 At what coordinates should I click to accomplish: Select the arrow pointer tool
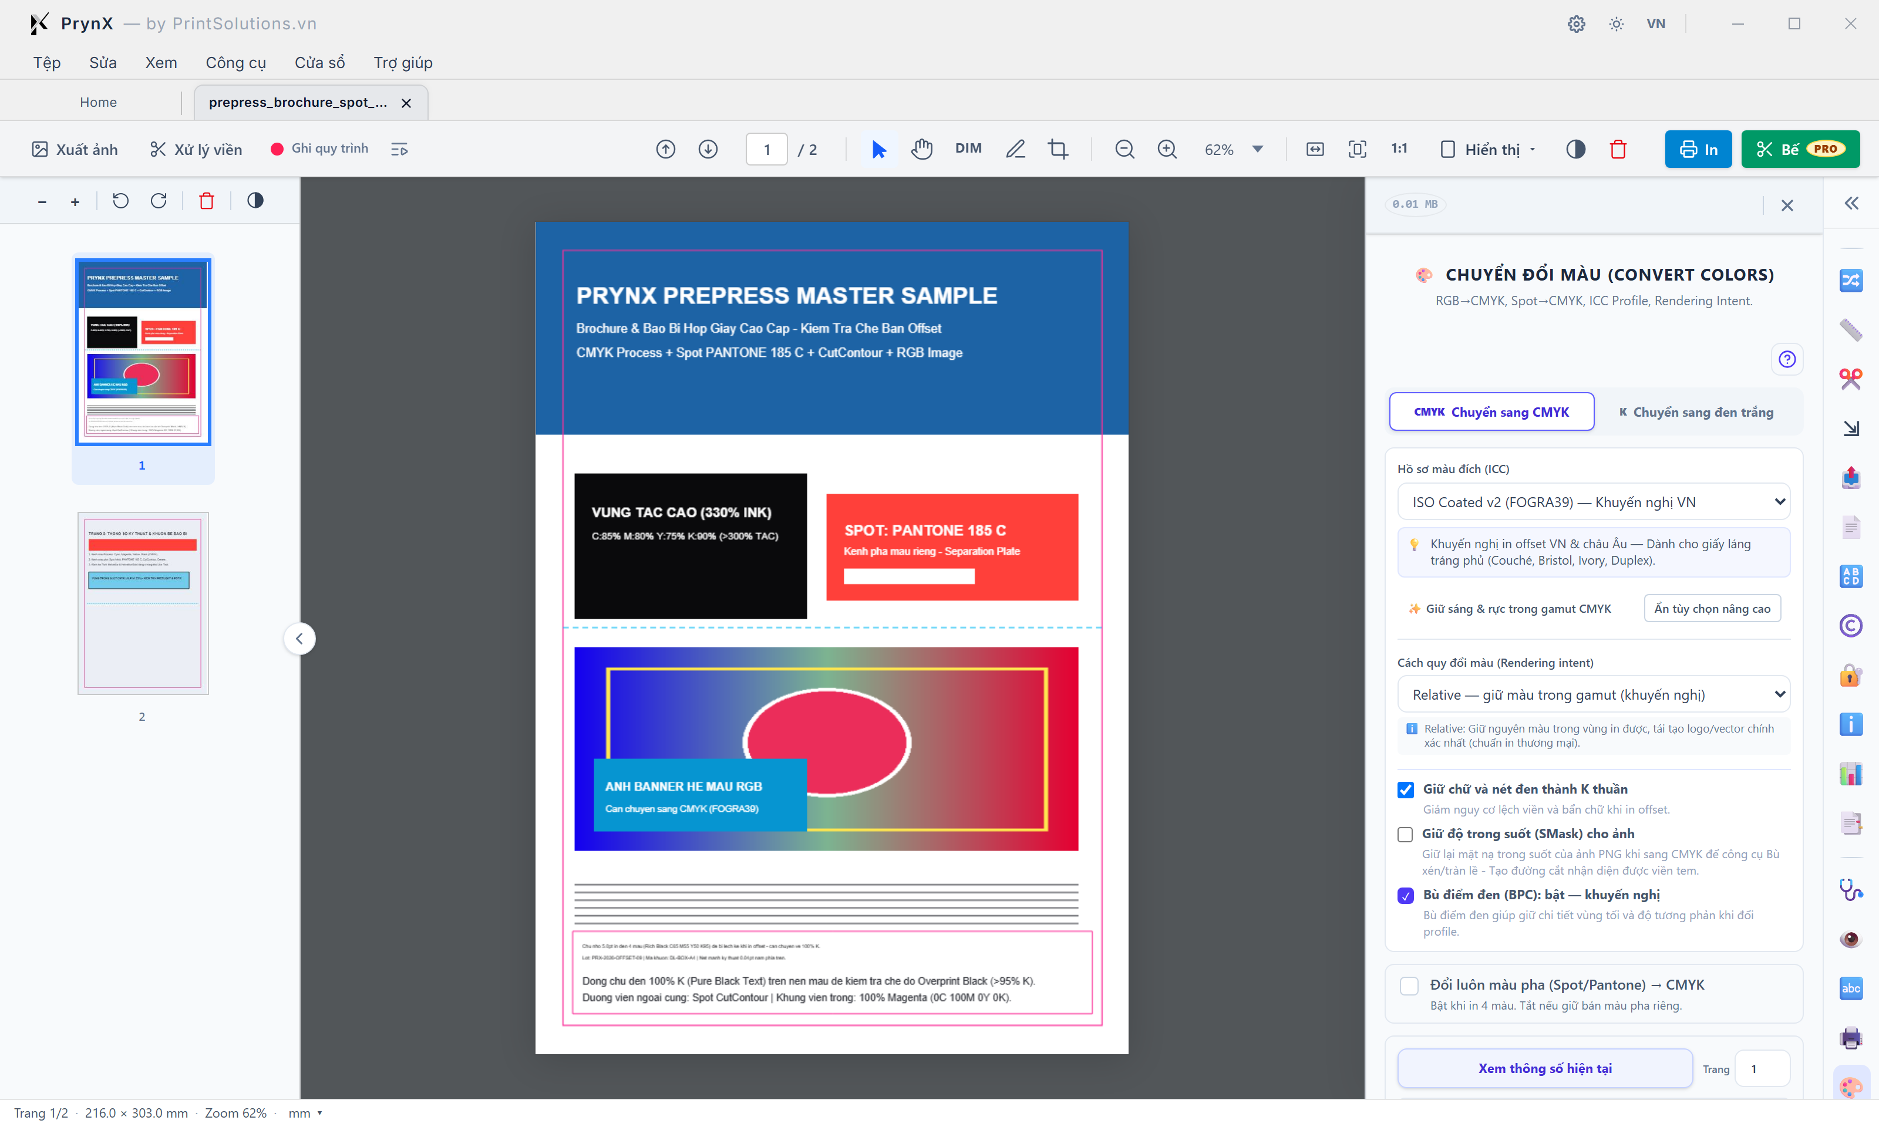click(x=879, y=150)
